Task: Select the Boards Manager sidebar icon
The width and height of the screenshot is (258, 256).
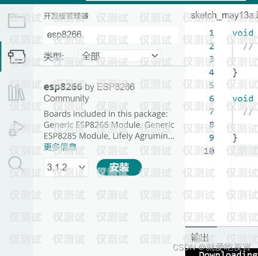Action: click(x=17, y=57)
